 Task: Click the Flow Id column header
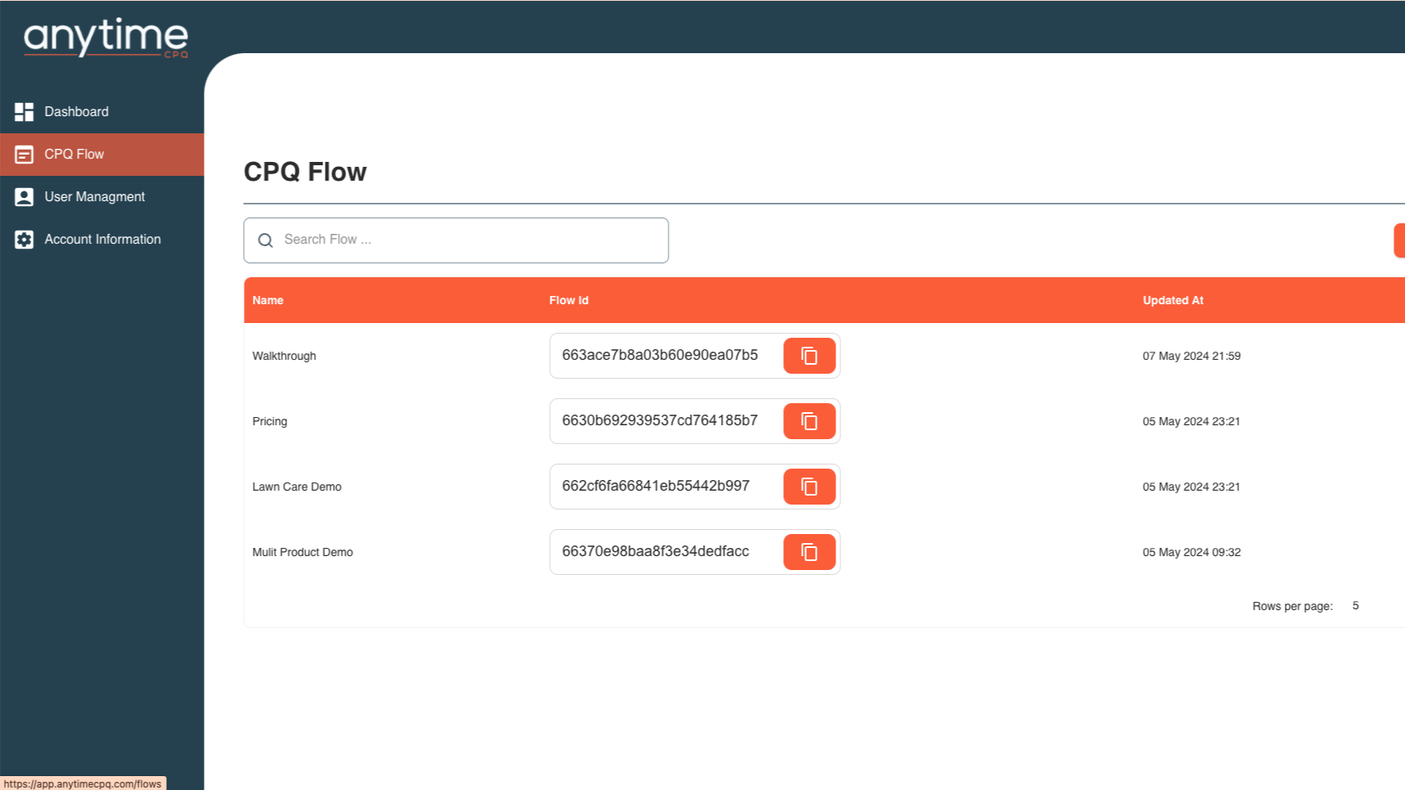tap(569, 300)
